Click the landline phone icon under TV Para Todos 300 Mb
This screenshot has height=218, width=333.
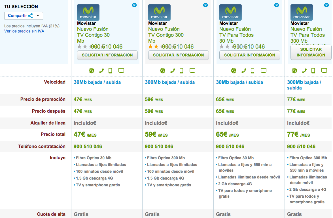tap(304, 71)
